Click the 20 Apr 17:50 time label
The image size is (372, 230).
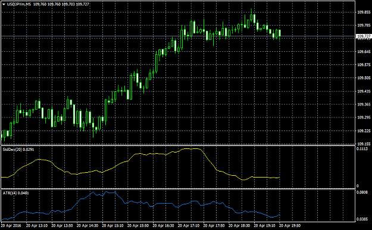click(214, 225)
